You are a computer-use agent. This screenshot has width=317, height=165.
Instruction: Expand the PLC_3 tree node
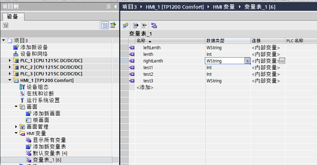click(x=10, y=74)
